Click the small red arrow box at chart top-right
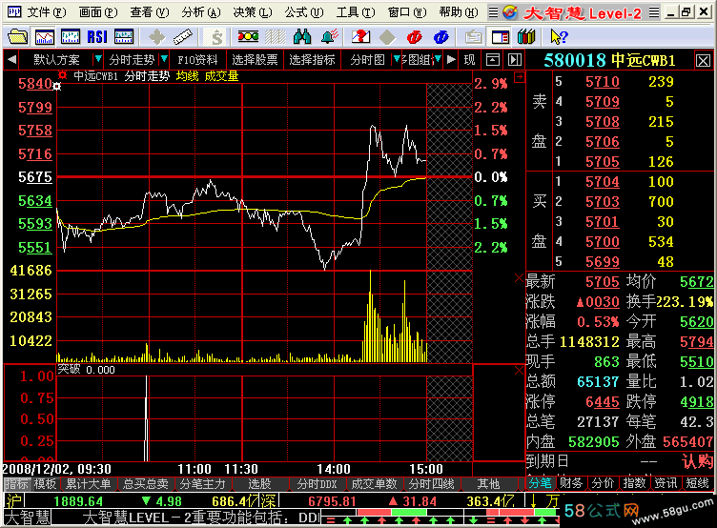The height and width of the screenshot is (528, 717). click(x=520, y=77)
